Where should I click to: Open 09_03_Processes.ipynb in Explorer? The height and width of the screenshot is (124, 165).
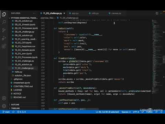pyautogui.click(x=26, y=28)
